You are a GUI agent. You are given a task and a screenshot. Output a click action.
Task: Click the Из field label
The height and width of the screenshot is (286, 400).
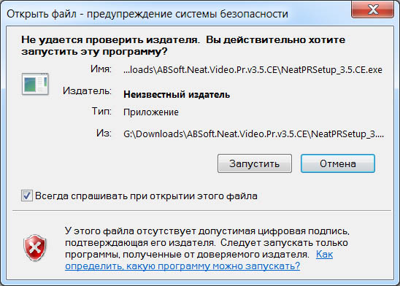pyautogui.click(x=104, y=133)
